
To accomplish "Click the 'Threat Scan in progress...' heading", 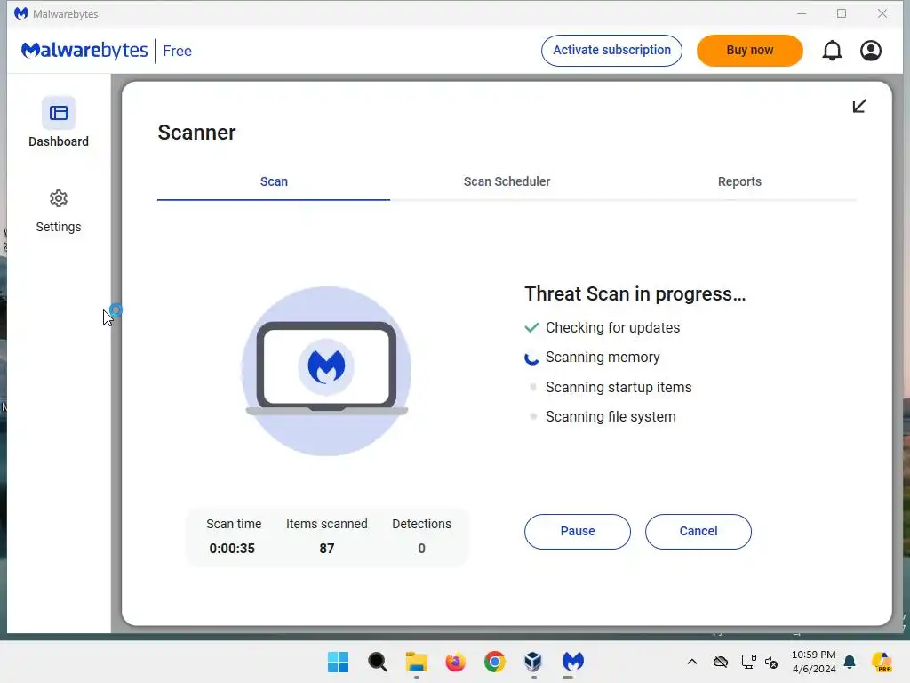I will [635, 293].
